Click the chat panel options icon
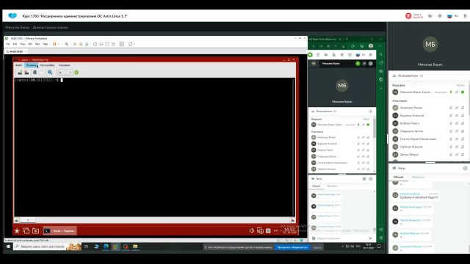This screenshot has width=470, height=264. (x=465, y=168)
